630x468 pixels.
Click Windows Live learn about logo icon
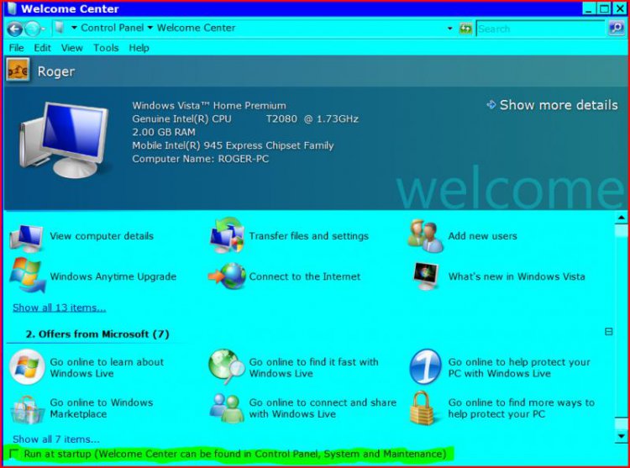tap(27, 367)
